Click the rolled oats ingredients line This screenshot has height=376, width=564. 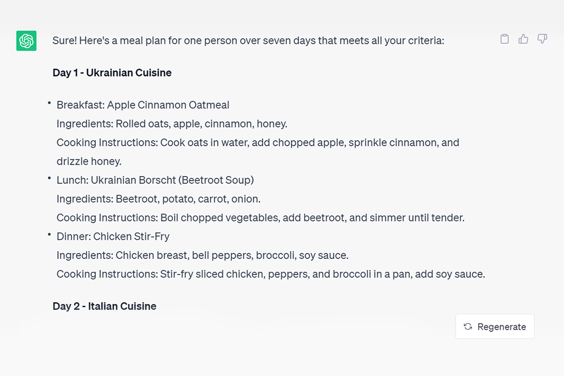[172, 123]
